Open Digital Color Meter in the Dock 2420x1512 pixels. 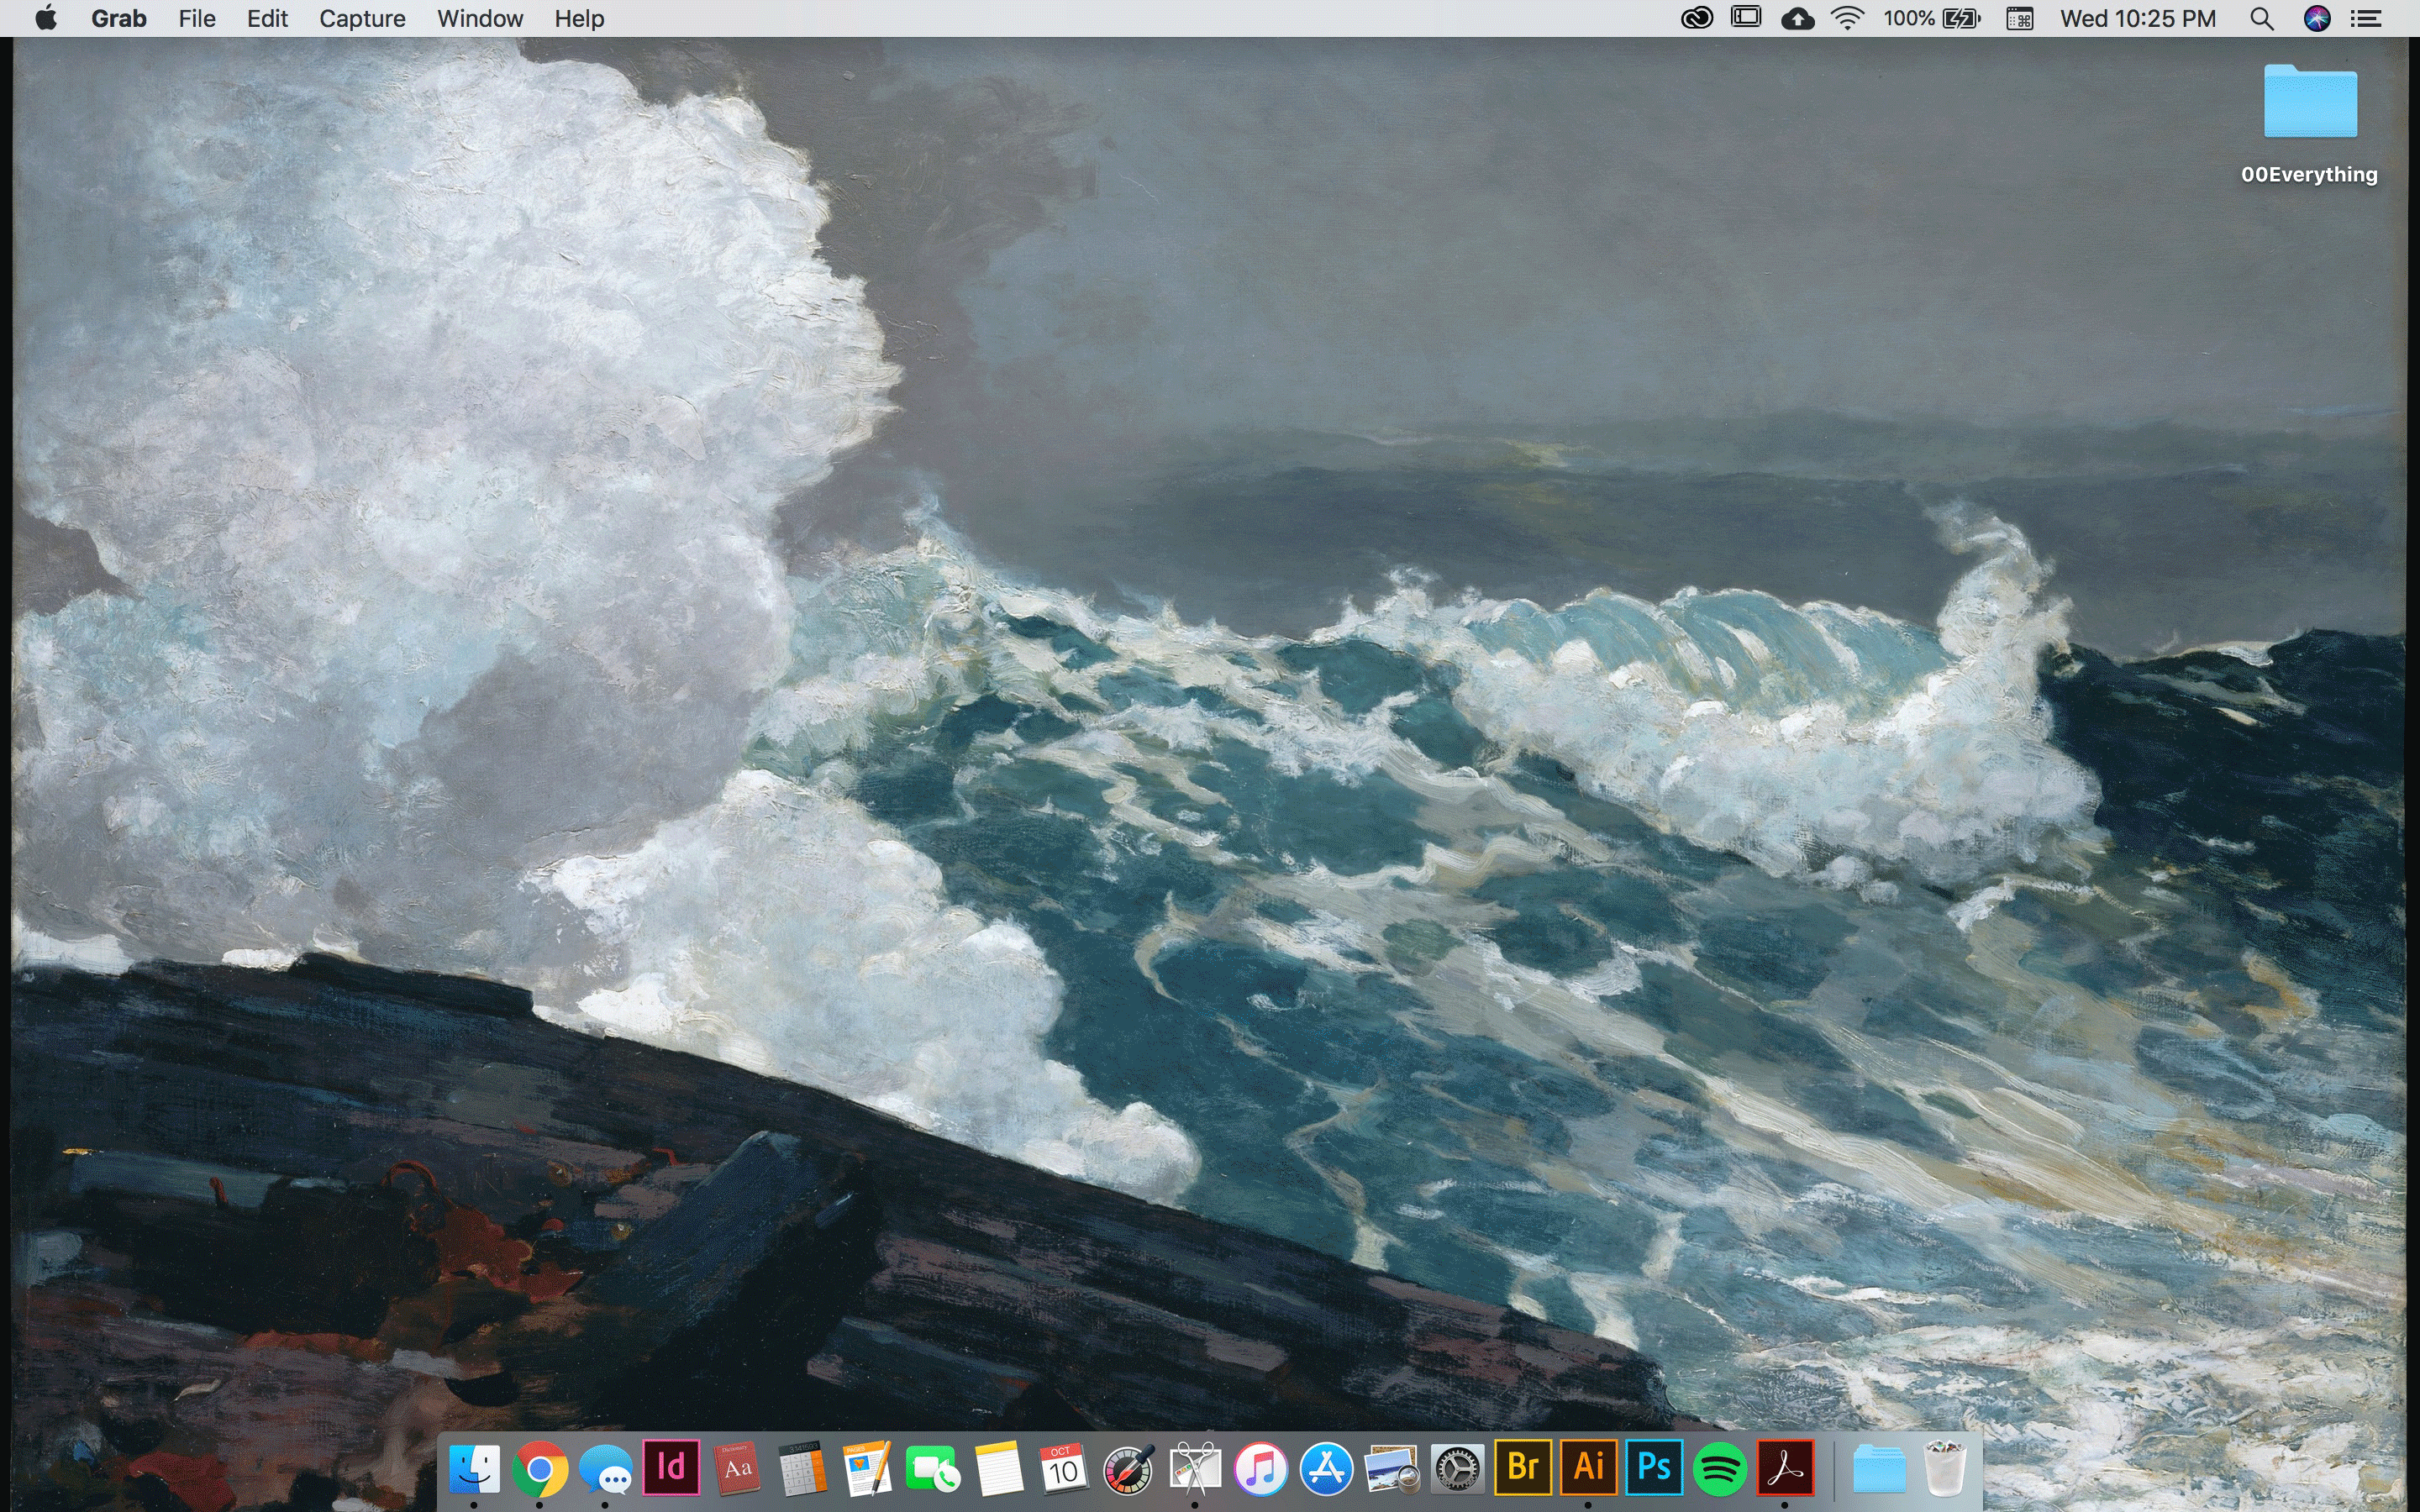[1129, 1469]
